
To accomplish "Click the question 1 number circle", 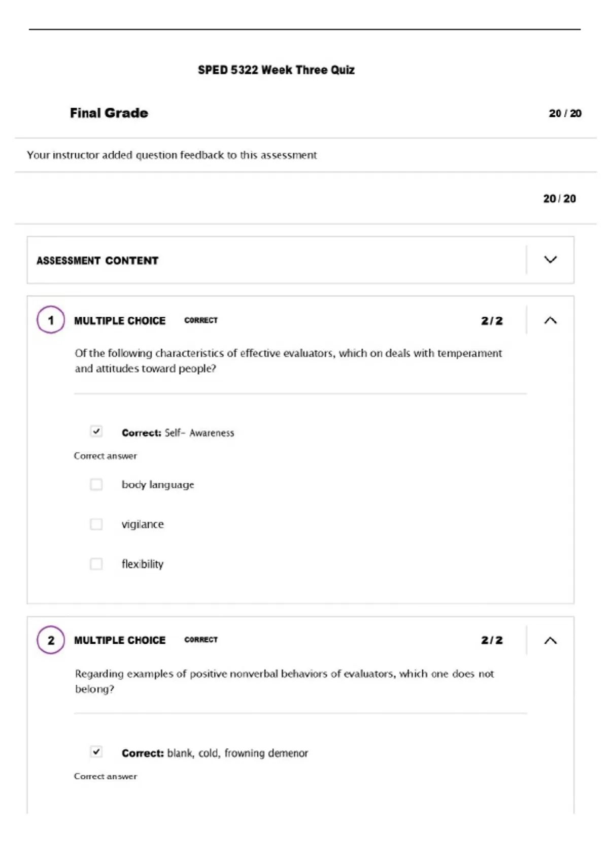I will pyautogui.click(x=51, y=320).
